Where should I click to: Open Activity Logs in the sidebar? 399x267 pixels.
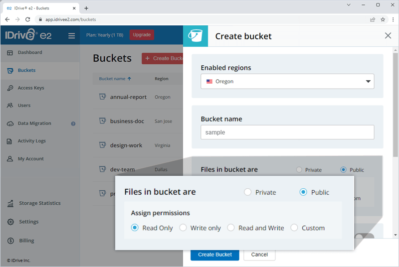tap(31, 141)
